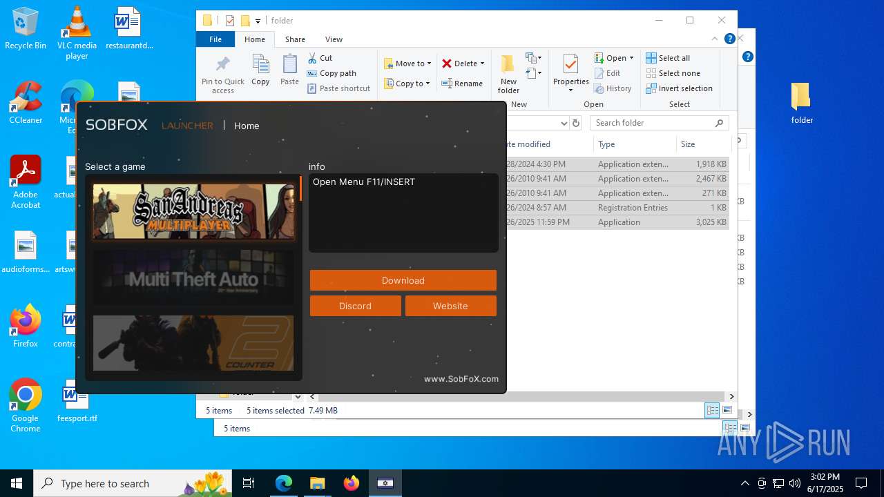Click the Properties checkmark icon
The width and height of the screenshot is (884, 497).
pyautogui.click(x=570, y=65)
